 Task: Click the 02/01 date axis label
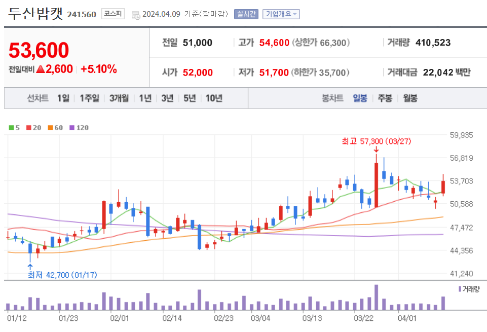[x=120, y=318]
